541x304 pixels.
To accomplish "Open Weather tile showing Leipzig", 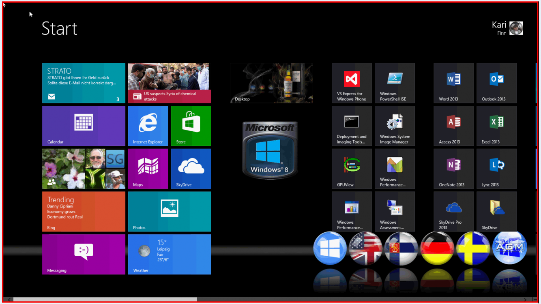I will tap(170, 255).
